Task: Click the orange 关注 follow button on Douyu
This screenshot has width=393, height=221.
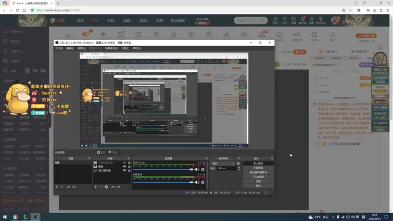Action: click(300, 52)
